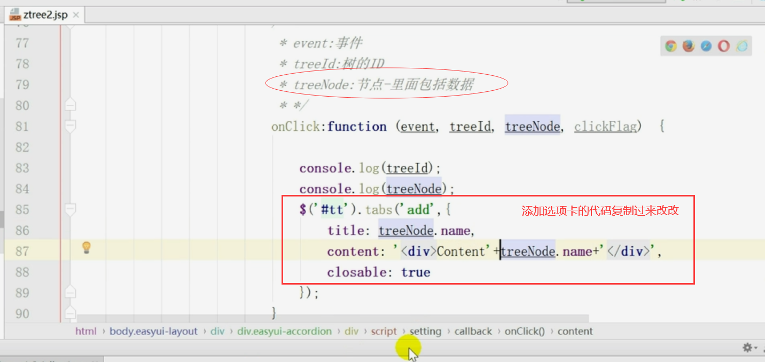Viewport: 765px width, 362px height.
Task: Click the 'treeNode' parameter in onClick signature
Action: (533, 127)
